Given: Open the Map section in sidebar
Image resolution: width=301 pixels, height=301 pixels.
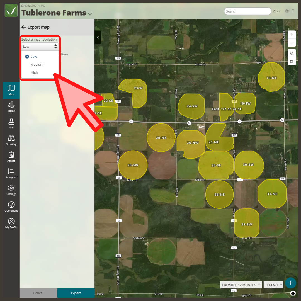Looking at the screenshot, I should pyautogui.click(x=11, y=91).
